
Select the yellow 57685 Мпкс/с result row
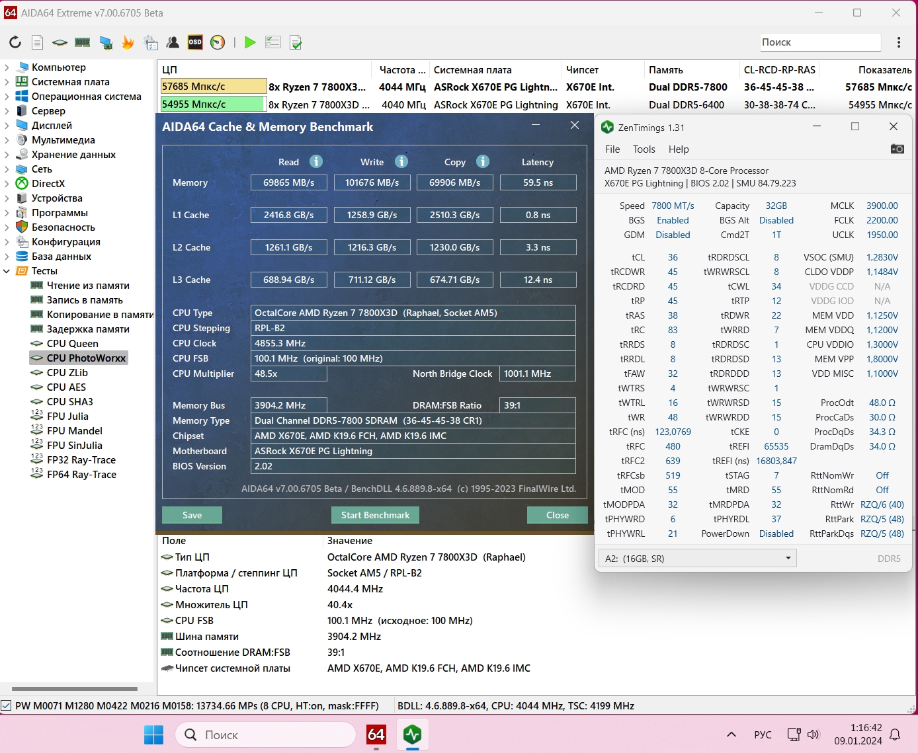coord(536,87)
